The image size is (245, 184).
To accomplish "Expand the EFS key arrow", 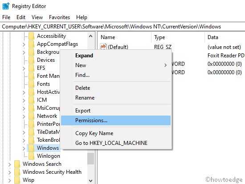I will (24, 68).
